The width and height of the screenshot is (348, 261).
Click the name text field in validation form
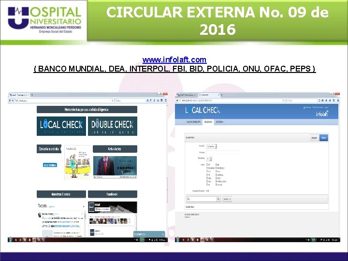coord(223,152)
